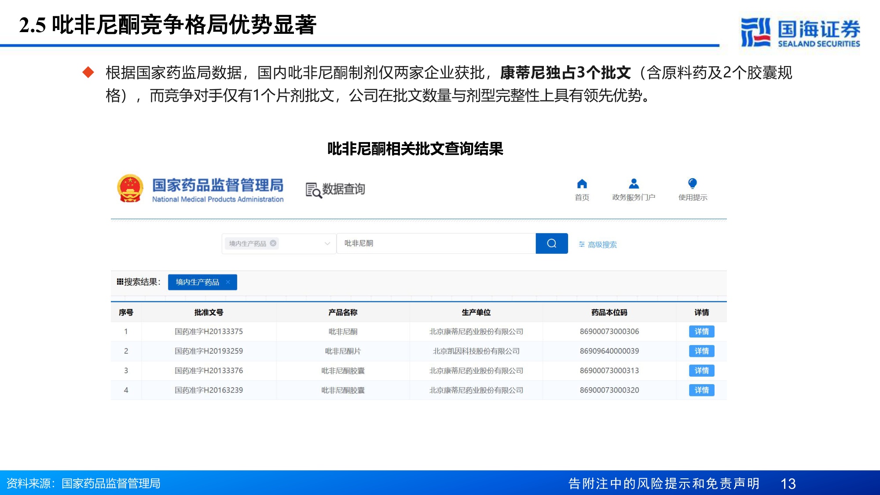This screenshot has height=495, width=880.
Task: Click the 生产单位 column header
Action: click(476, 312)
